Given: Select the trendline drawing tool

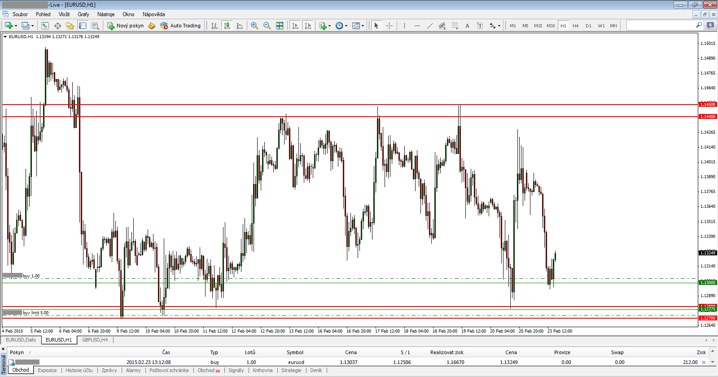Looking at the screenshot, I should [429, 26].
